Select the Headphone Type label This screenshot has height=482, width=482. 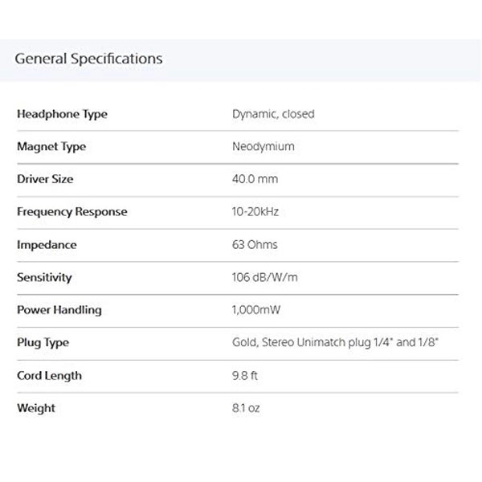[62, 114]
